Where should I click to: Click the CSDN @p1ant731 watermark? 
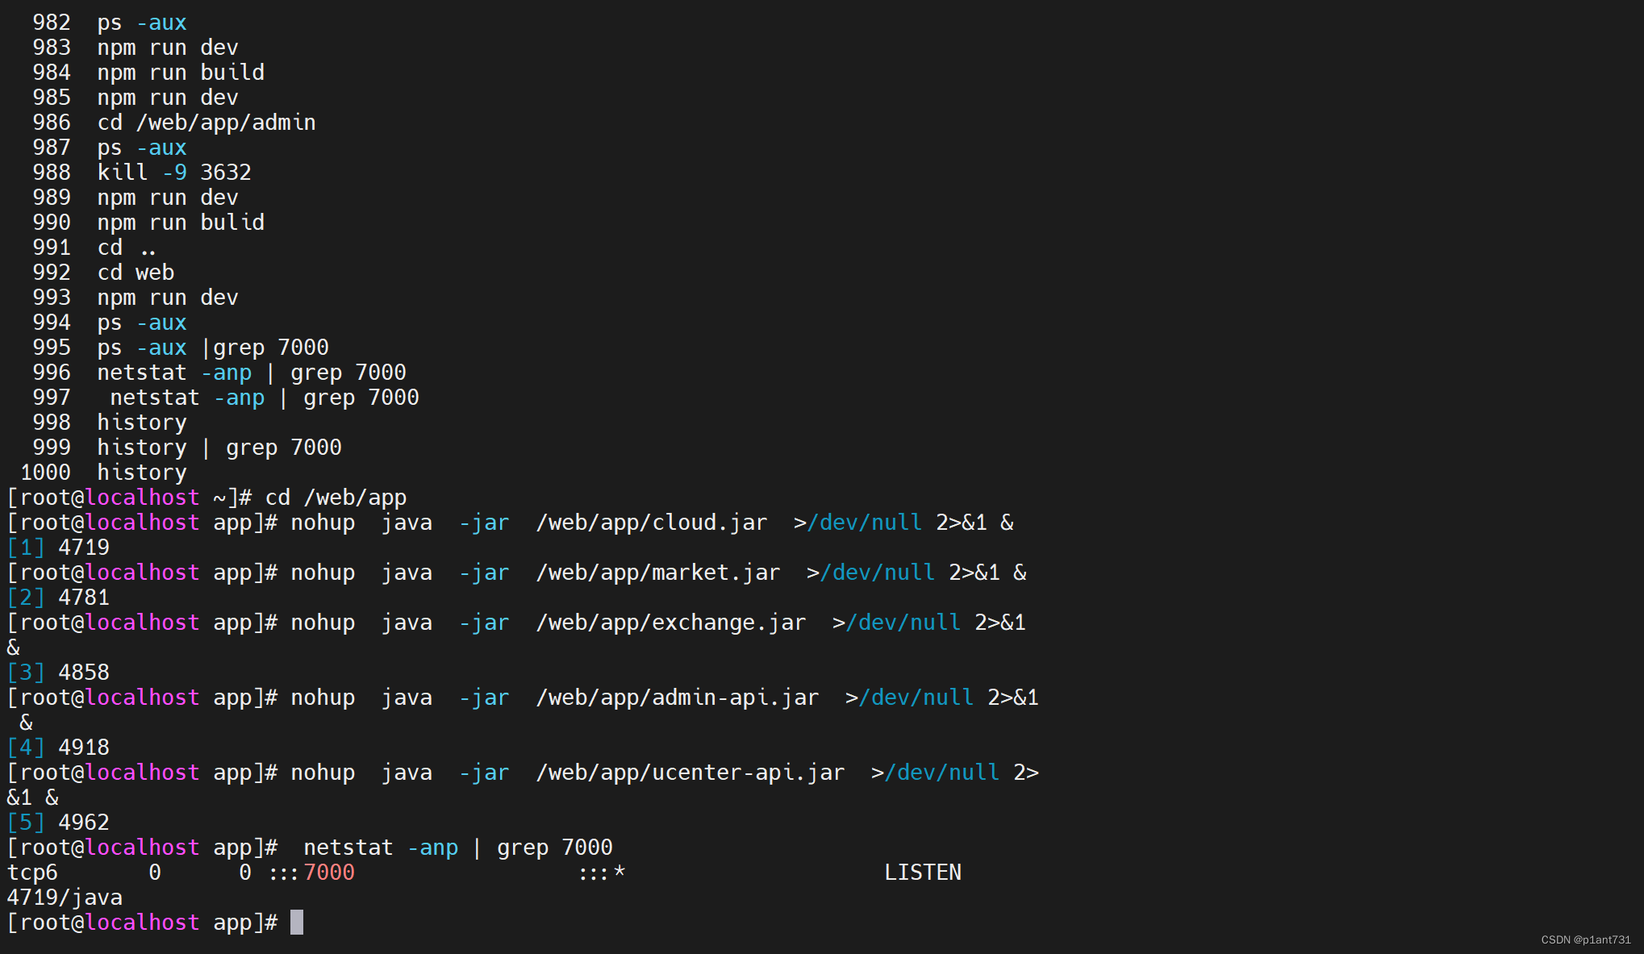coord(1585,939)
